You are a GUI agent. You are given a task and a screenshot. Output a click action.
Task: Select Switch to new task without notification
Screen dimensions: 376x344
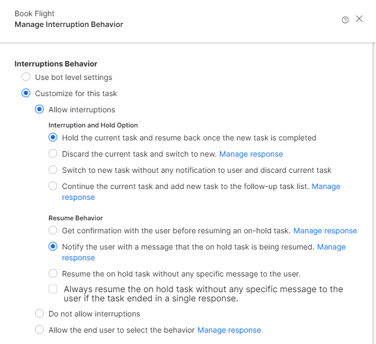[x=53, y=170]
